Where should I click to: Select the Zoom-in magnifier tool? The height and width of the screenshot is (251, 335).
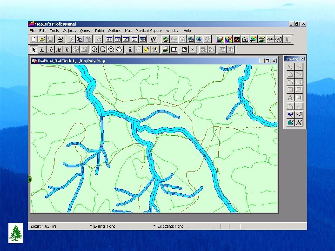click(94, 50)
